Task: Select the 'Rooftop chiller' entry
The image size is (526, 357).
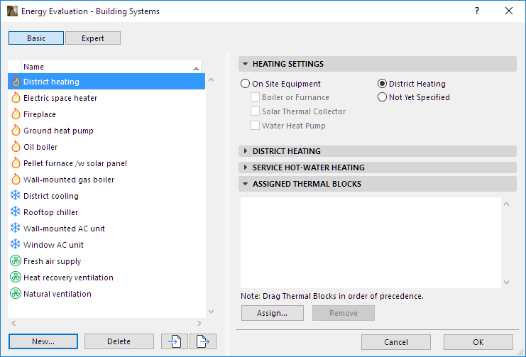Action: click(x=106, y=212)
